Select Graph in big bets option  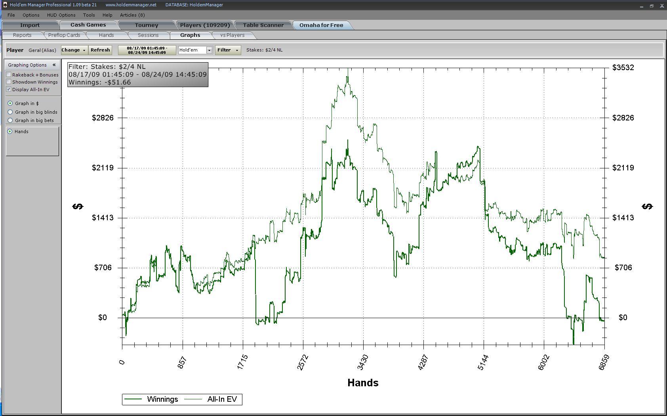tap(10, 120)
